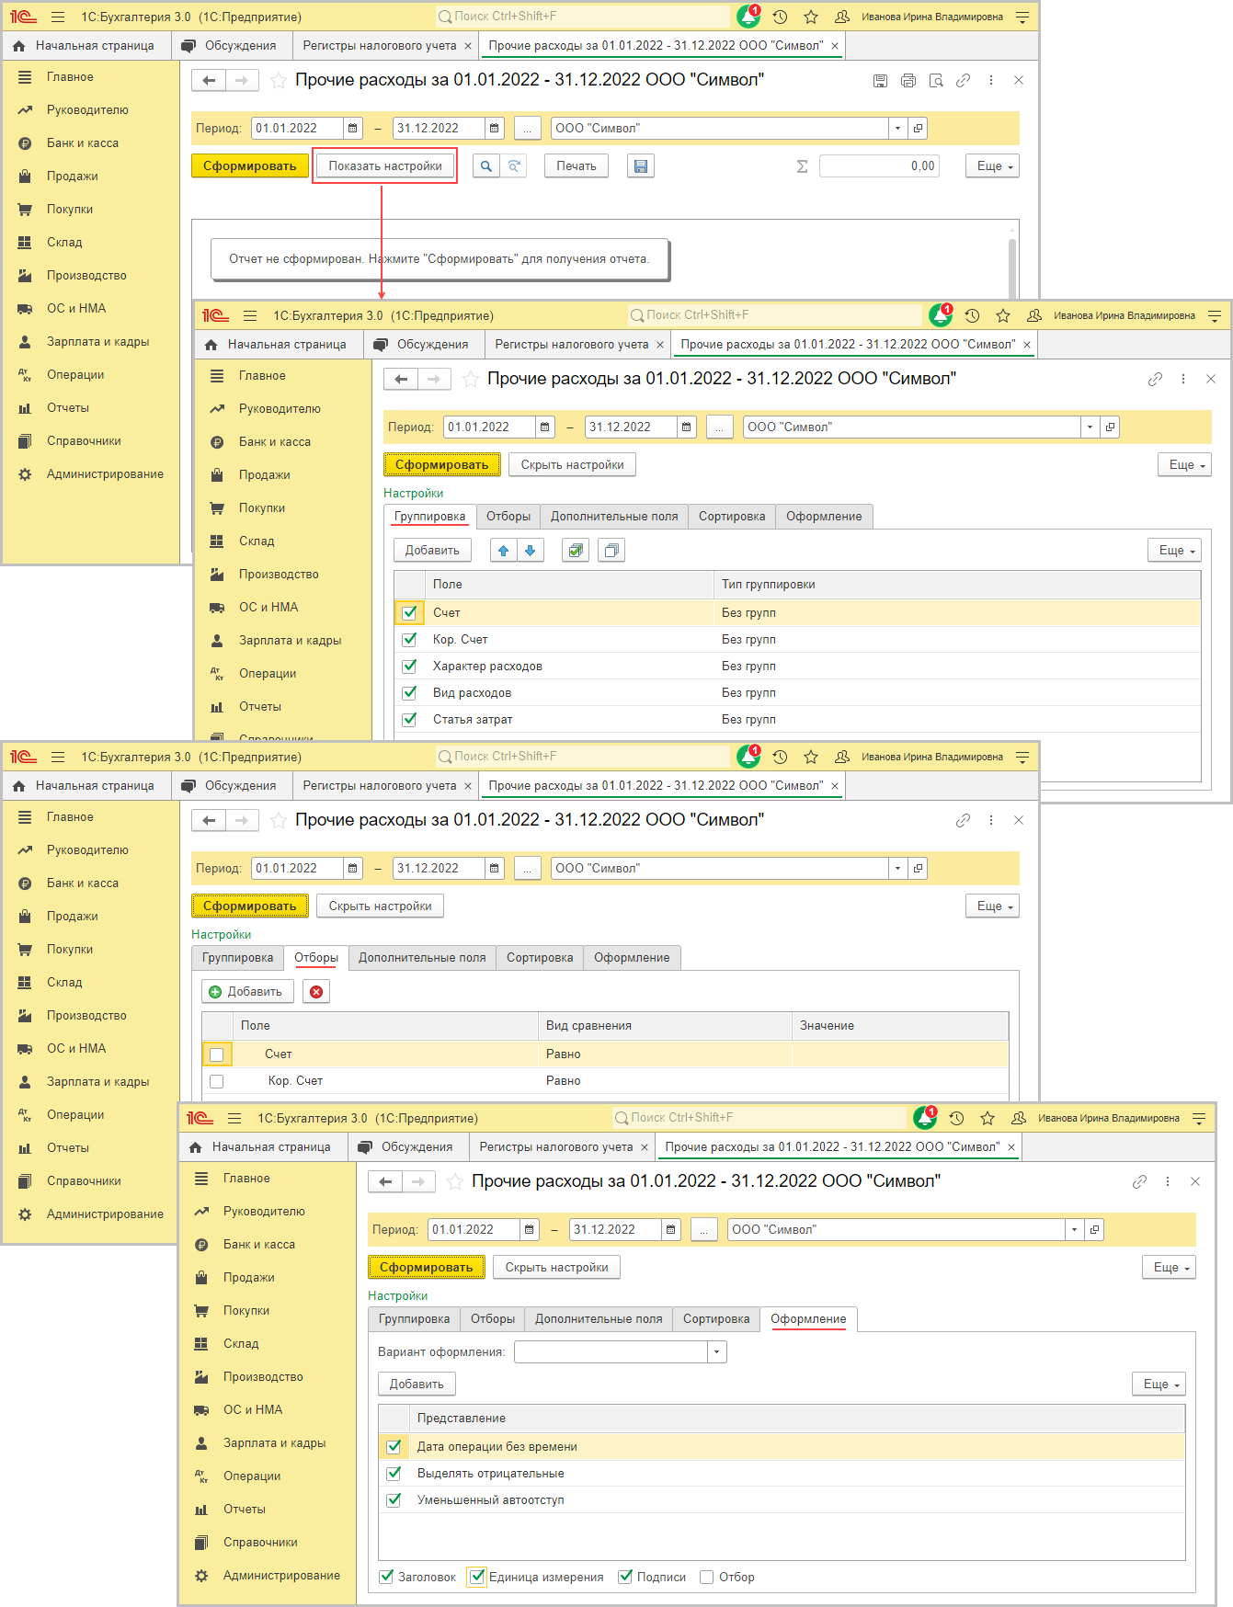Click Добавить on the Оформление tab
Screen dimensions: 1233x1607
(417, 1385)
